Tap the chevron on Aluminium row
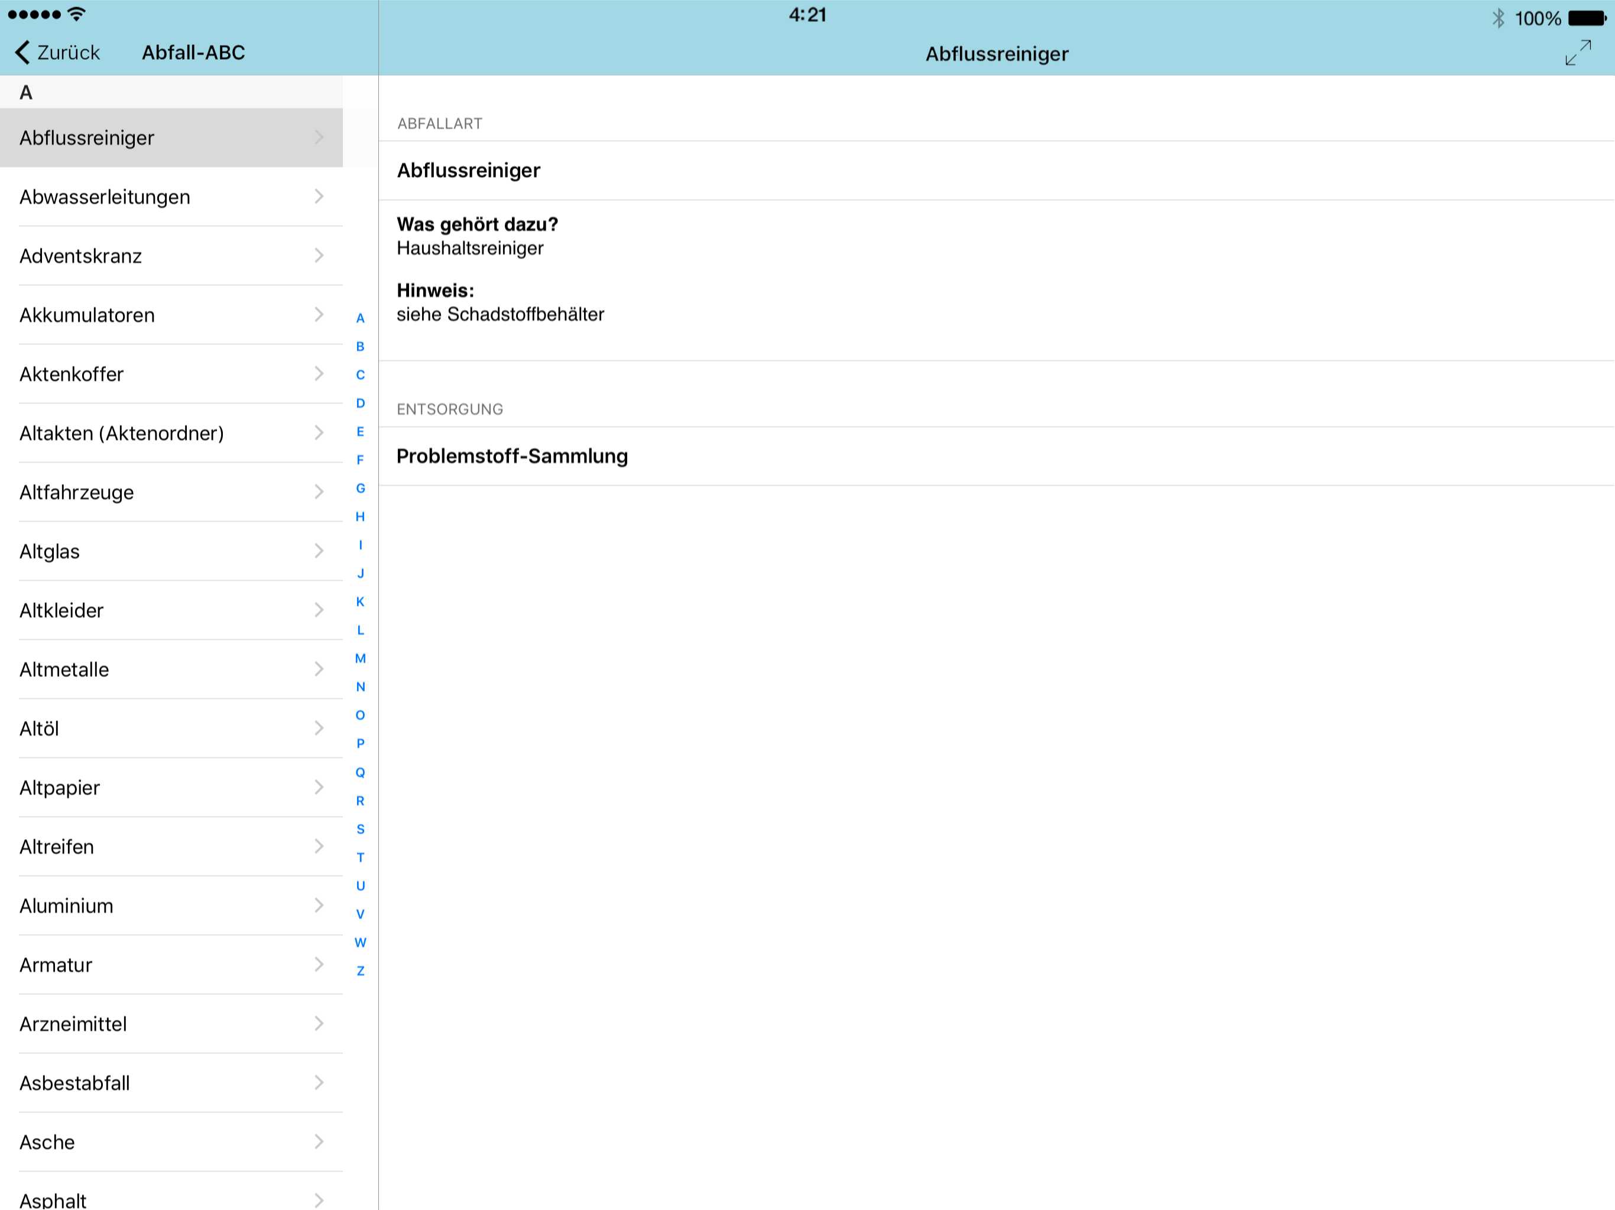Image resolution: width=1615 pixels, height=1210 pixels. coord(319,906)
